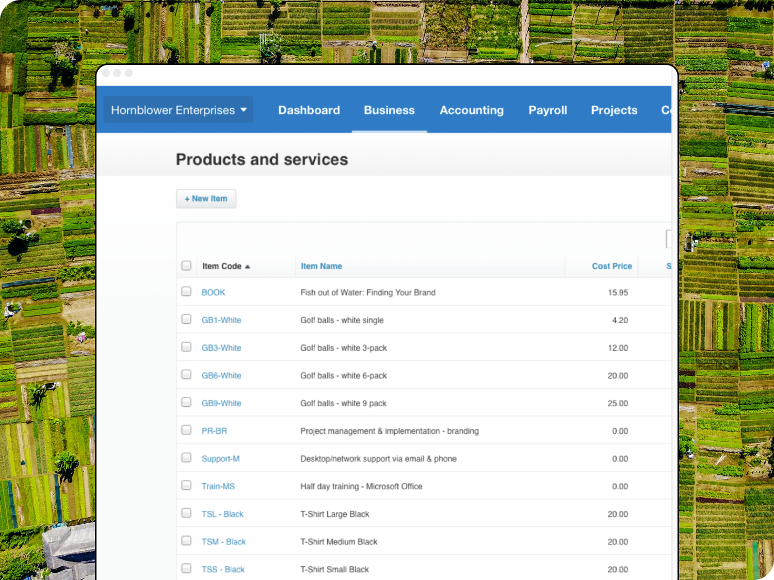Image resolution: width=774 pixels, height=580 pixels.
Task: Open the GB1-White item link
Action: pos(221,320)
